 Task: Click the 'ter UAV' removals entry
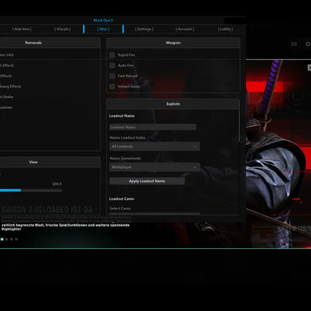point(7,55)
